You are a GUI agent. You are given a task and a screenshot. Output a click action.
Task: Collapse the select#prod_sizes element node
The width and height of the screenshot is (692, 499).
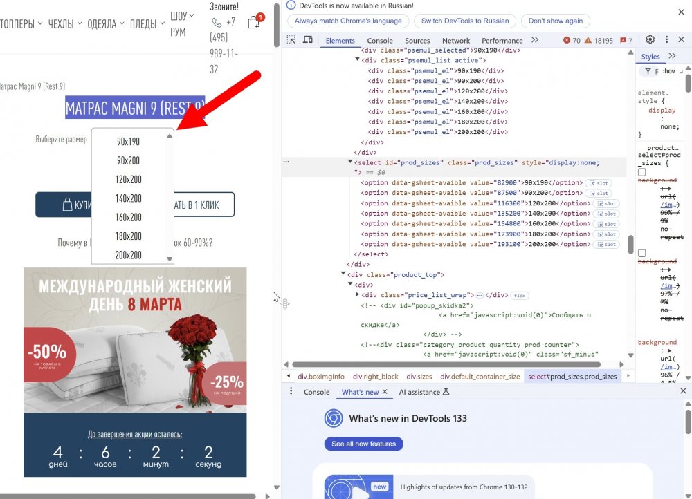click(x=350, y=162)
